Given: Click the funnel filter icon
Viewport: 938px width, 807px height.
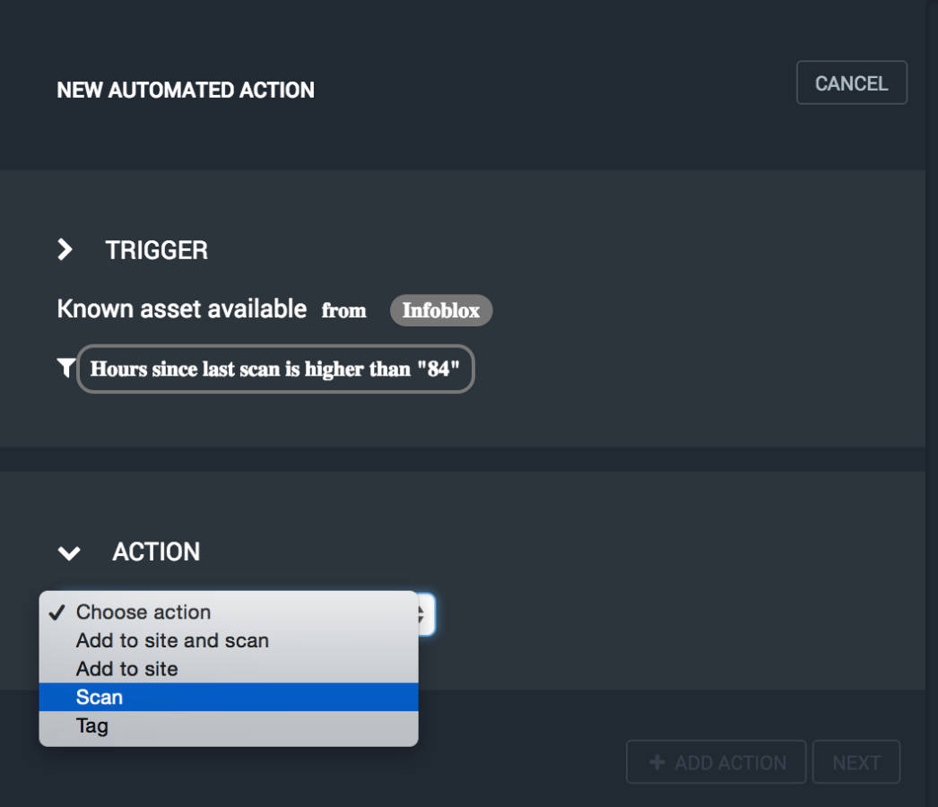Looking at the screenshot, I should (65, 368).
